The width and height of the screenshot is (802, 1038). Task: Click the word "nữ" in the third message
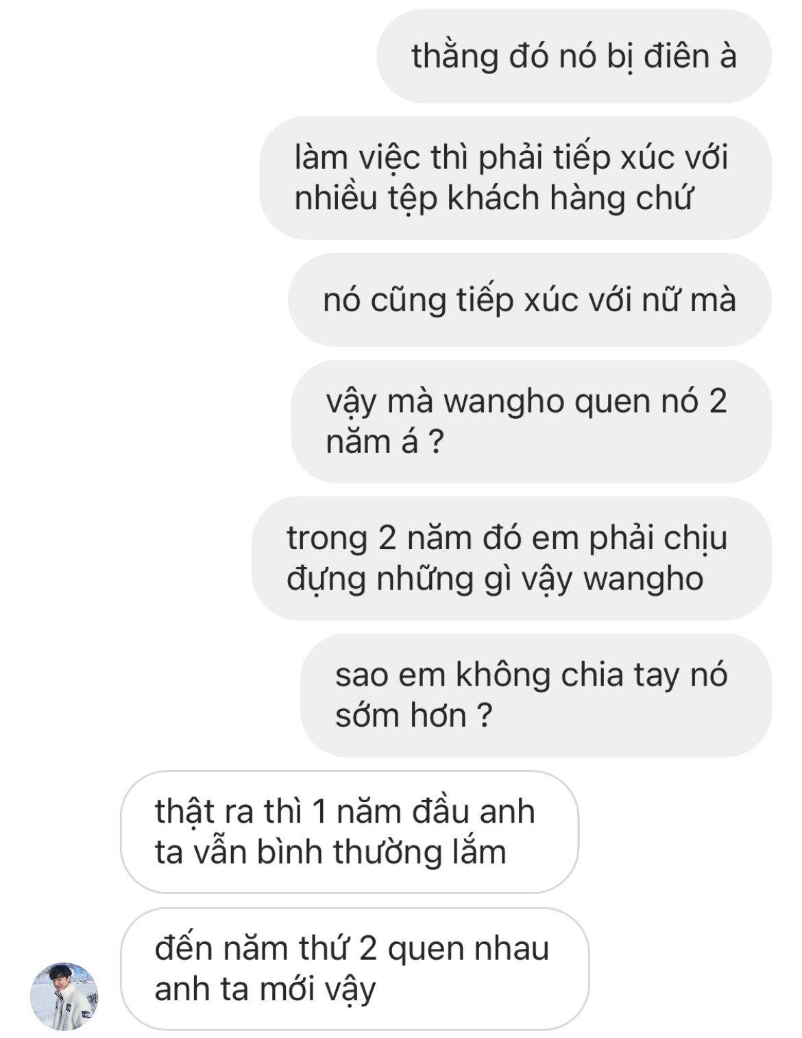point(657,300)
